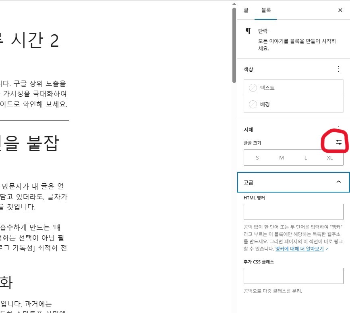Switch to the 글 tab

[246, 10]
